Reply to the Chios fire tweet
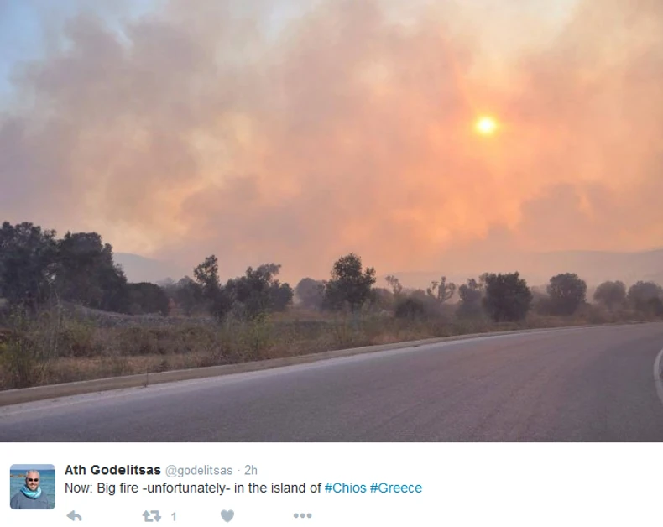The width and height of the screenshot is (663, 527). pos(75,516)
